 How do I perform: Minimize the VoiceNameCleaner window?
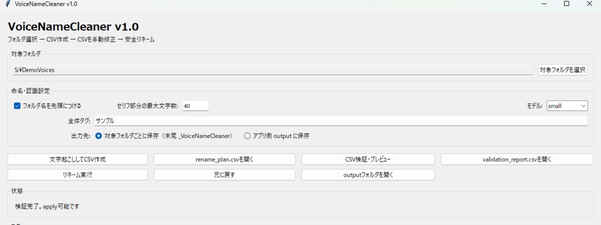pos(544,4)
